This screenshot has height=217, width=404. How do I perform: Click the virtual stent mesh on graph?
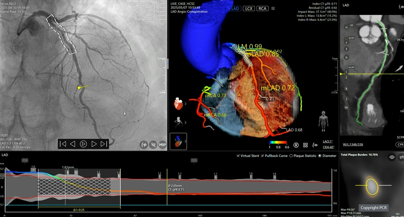74,187
